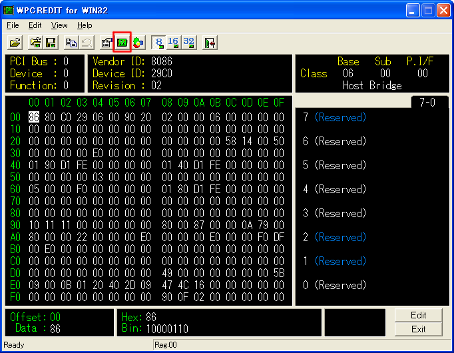Click the Undo toolbar icon
This screenshot has width=454, height=353.
(x=87, y=43)
